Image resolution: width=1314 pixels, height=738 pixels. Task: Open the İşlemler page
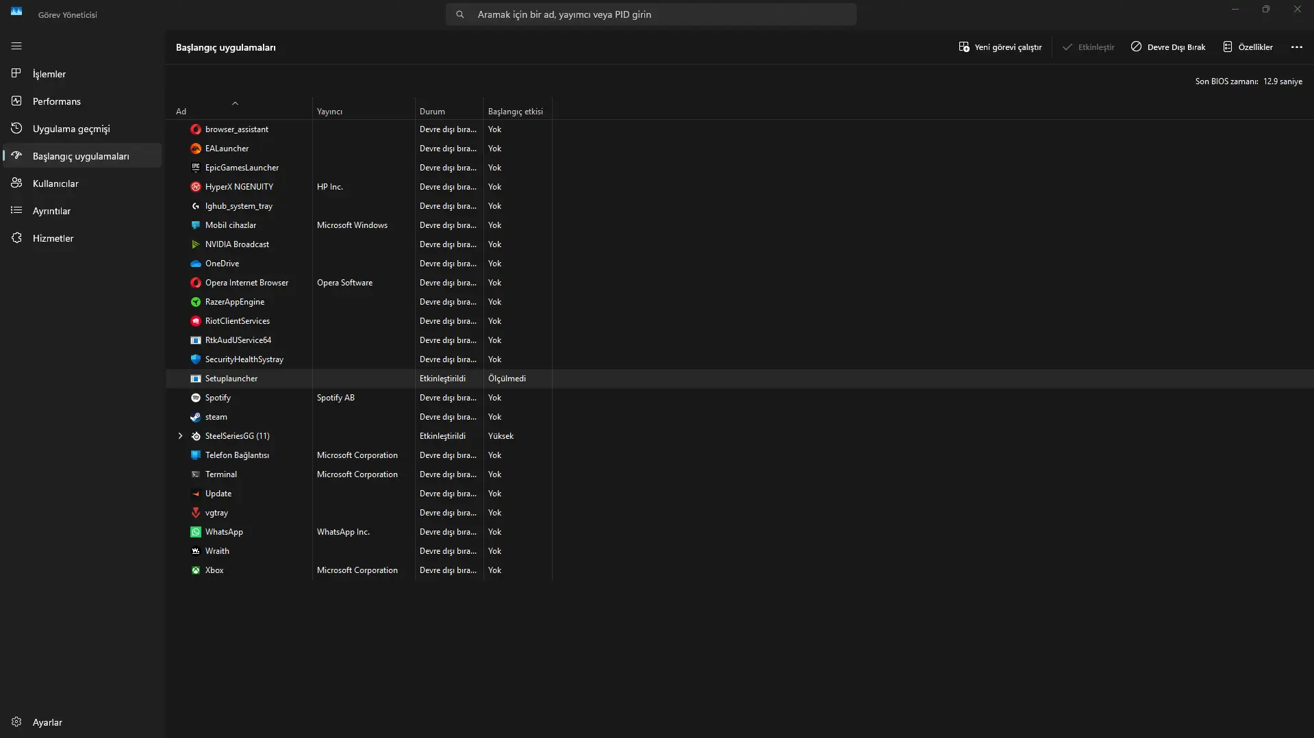tap(82, 74)
